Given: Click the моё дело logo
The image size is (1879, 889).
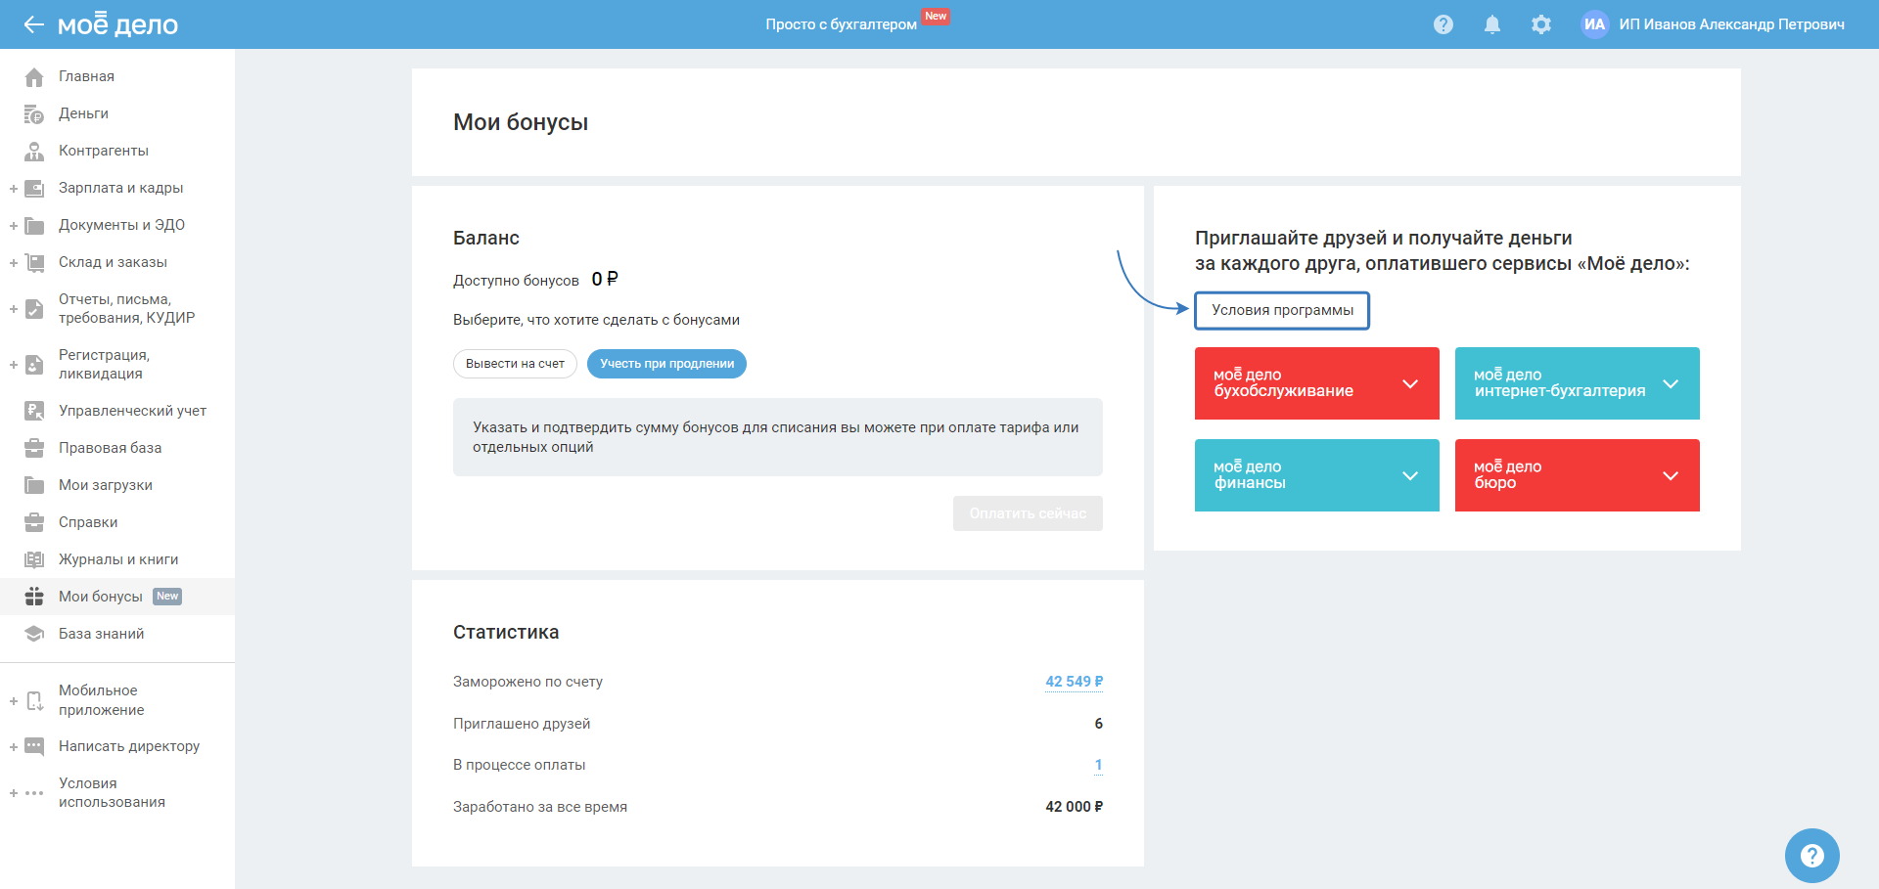Looking at the screenshot, I should coord(117,23).
